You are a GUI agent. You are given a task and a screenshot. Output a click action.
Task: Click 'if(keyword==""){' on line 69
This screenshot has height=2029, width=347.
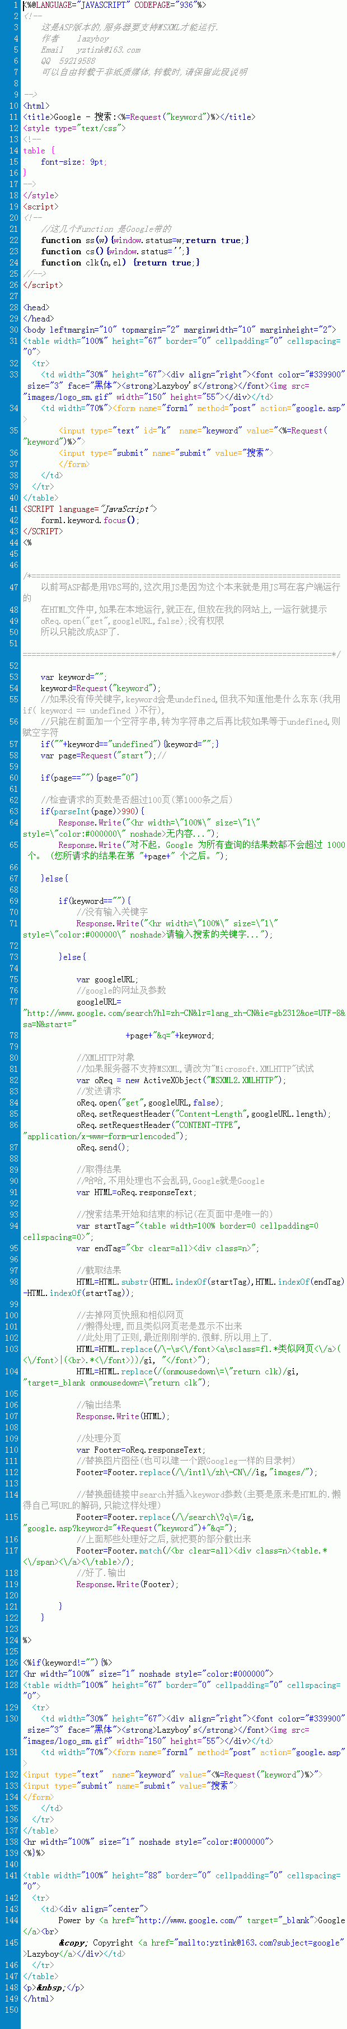95,901
